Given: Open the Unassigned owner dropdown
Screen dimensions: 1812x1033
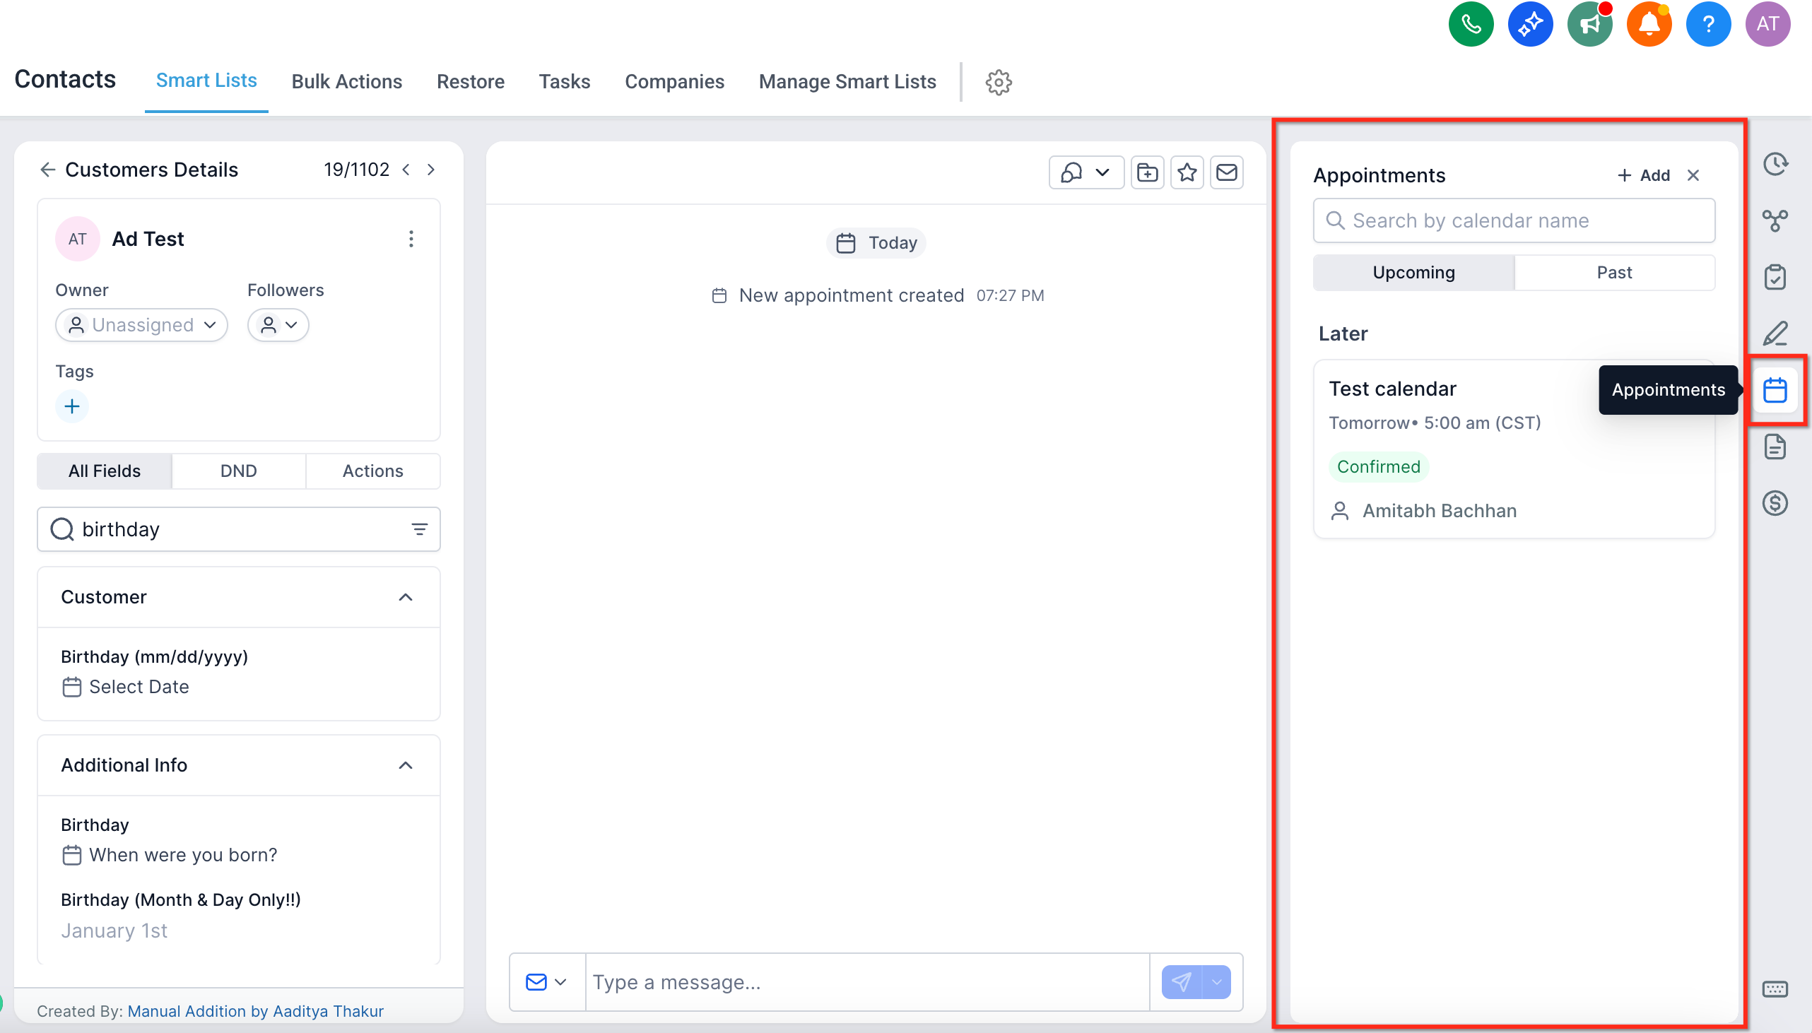Looking at the screenshot, I should coord(141,325).
